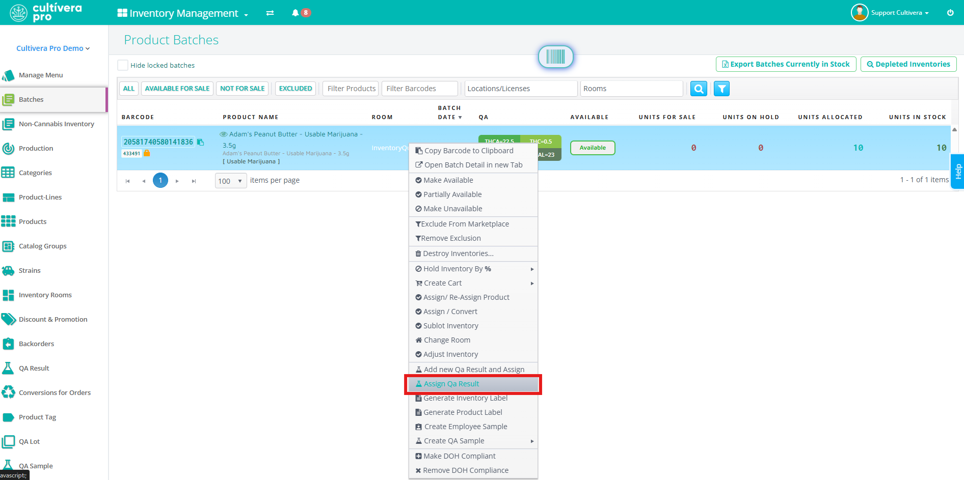Click the blue funnel filter button
The width and height of the screenshot is (964, 480).
point(721,89)
